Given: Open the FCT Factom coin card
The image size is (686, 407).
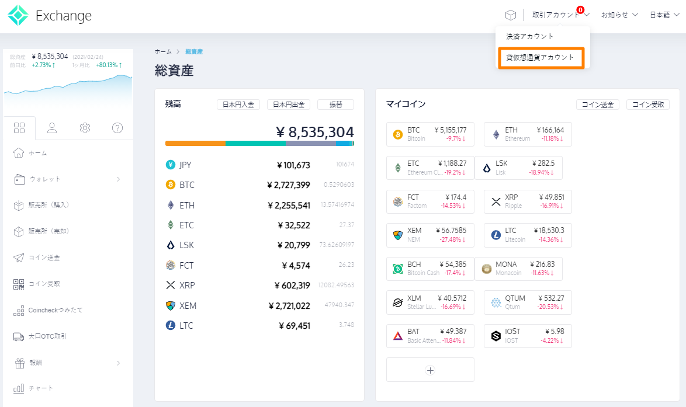Looking at the screenshot, I should click(x=430, y=201).
